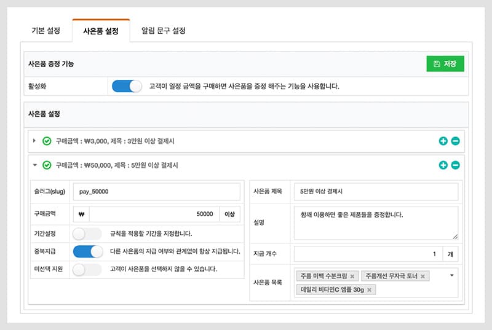Click the green 저장 button
The height and width of the screenshot is (330, 492).
coord(445,64)
